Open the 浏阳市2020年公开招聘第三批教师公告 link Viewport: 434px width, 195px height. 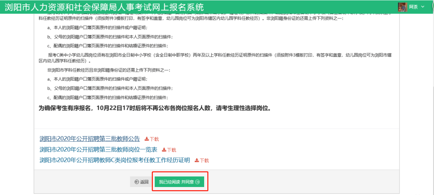coord(90,139)
